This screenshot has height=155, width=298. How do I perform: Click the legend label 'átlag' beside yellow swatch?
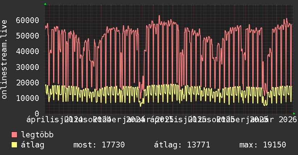33,145
